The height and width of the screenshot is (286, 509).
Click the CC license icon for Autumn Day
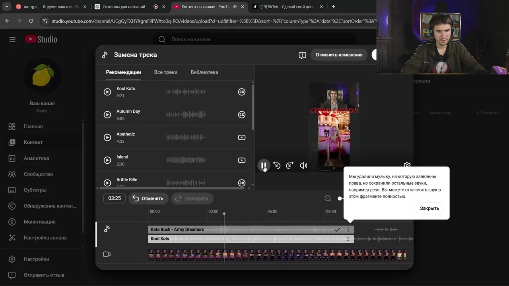tap(241, 115)
